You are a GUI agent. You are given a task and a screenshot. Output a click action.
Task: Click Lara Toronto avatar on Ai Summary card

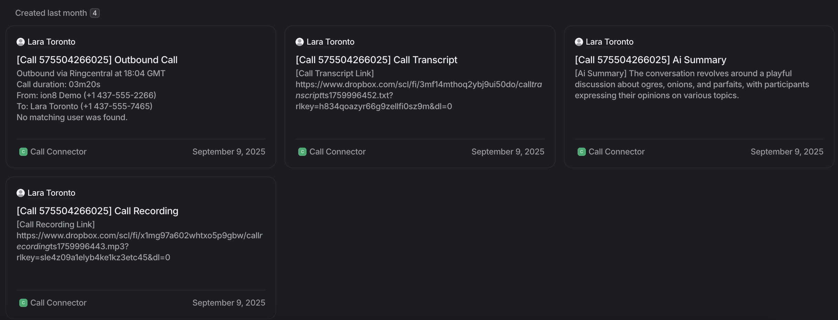(x=579, y=42)
